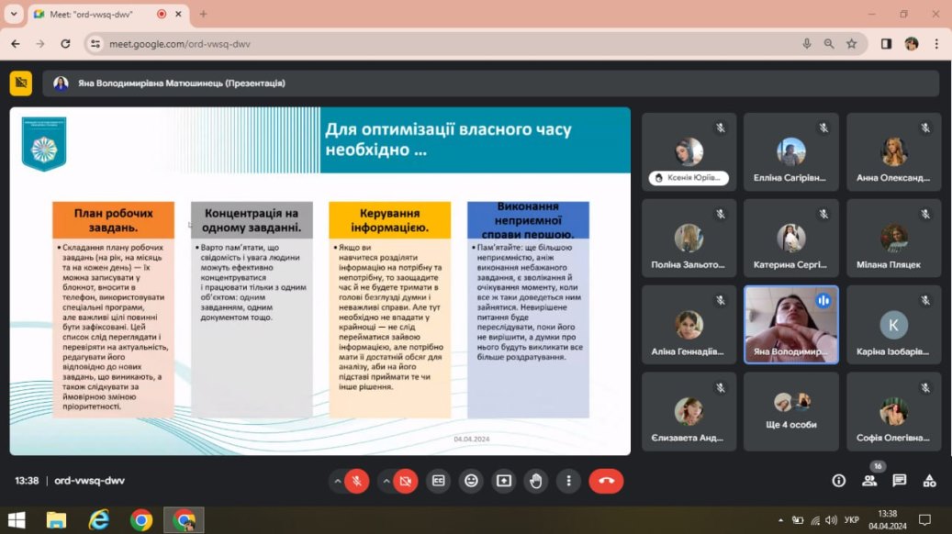Bookmark this tab with star
Screen dimensions: 952x534
852,44
